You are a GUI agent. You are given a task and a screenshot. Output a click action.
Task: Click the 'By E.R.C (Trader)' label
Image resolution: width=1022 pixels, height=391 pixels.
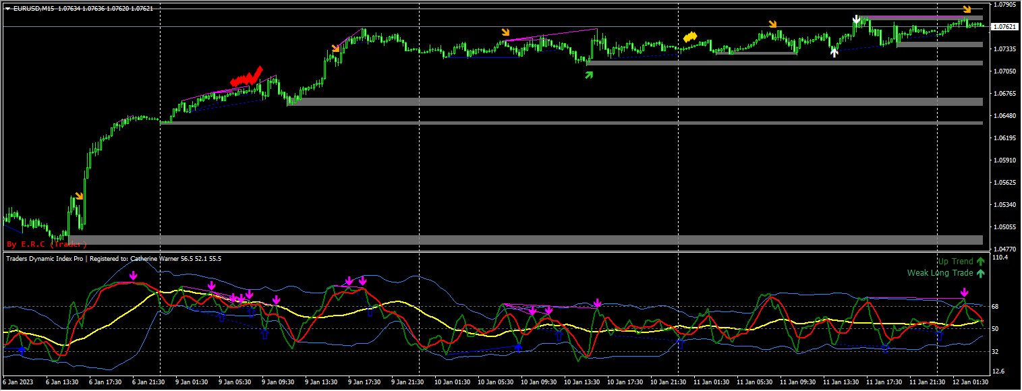coord(47,244)
